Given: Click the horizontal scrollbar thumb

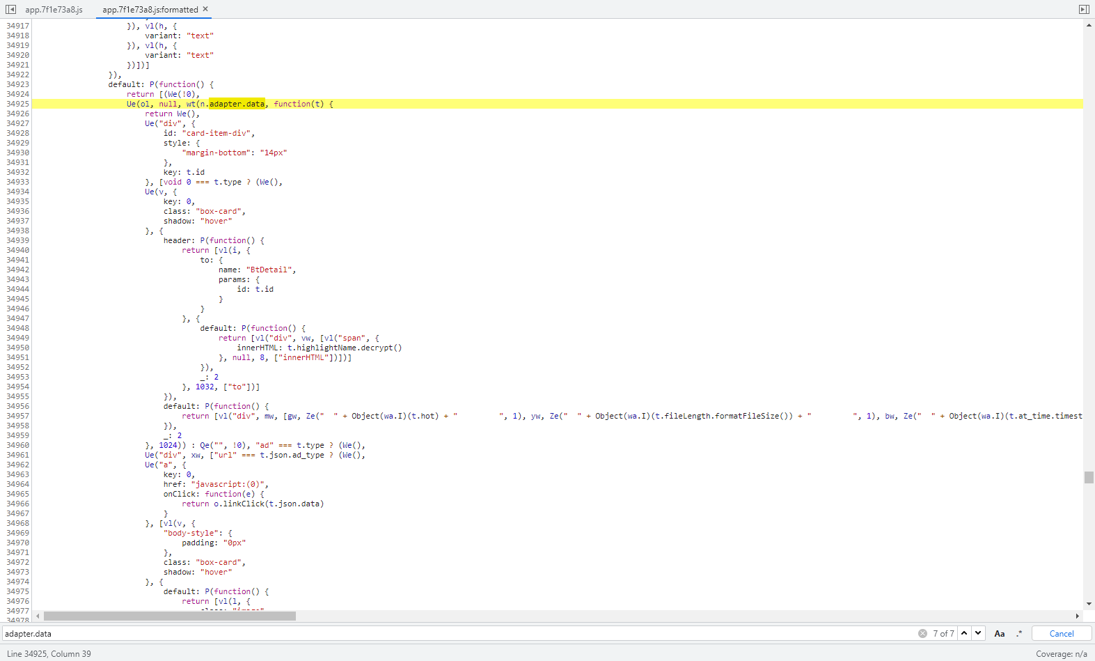Looking at the screenshot, I should click(x=170, y=616).
